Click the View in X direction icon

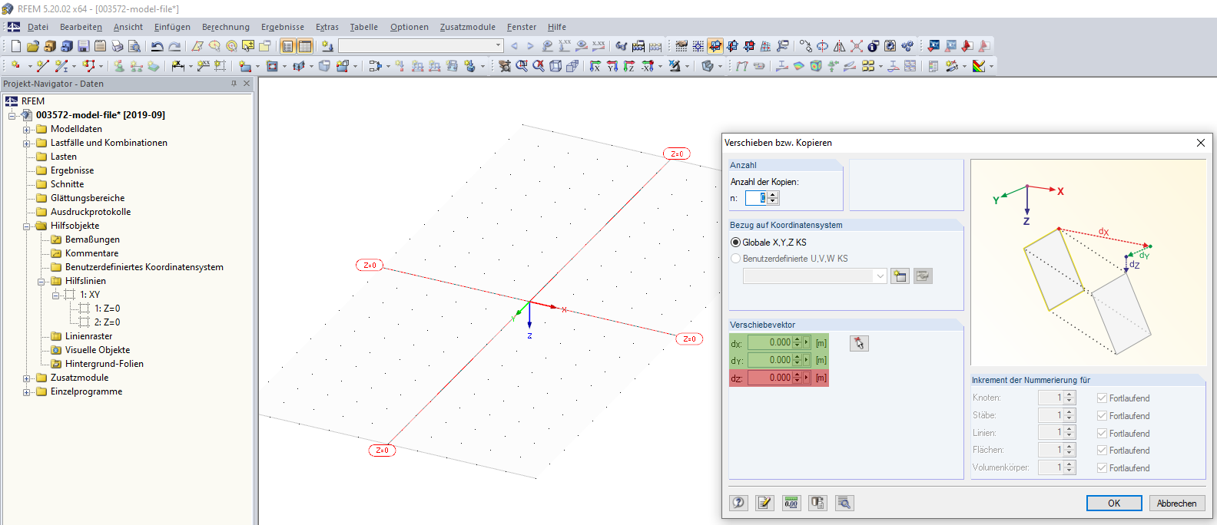tap(595, 66)
